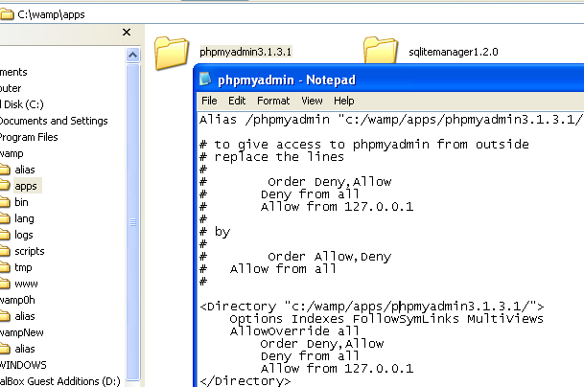584x387 pixels.
Task: Select the wamp0h folder in tree
Action: tap(17, 300)
